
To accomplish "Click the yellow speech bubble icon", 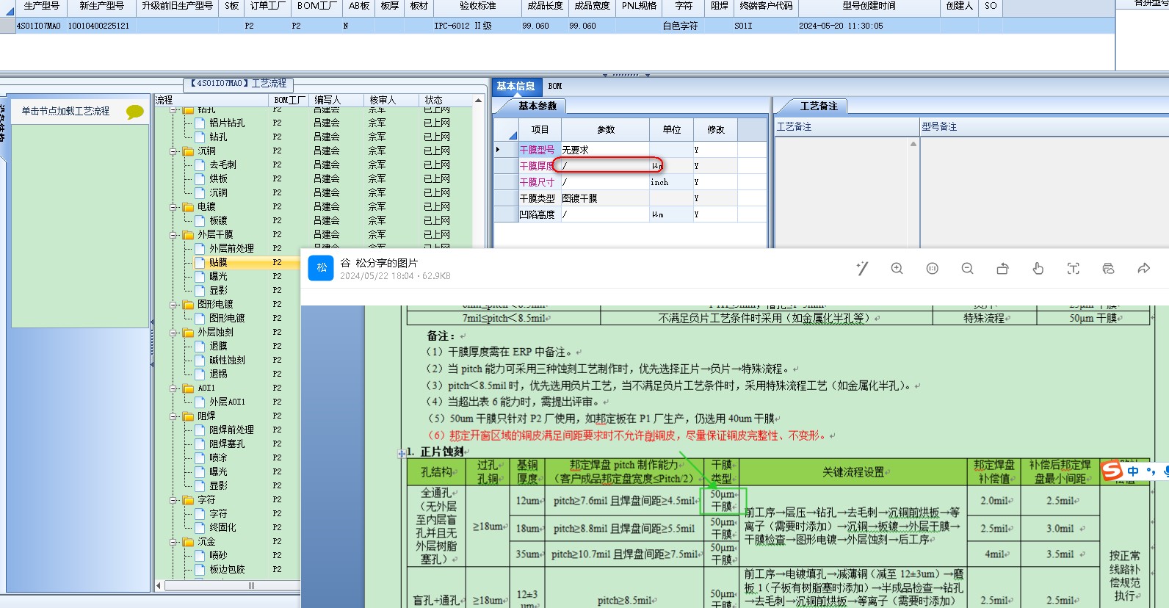I will tap(135, 112).
